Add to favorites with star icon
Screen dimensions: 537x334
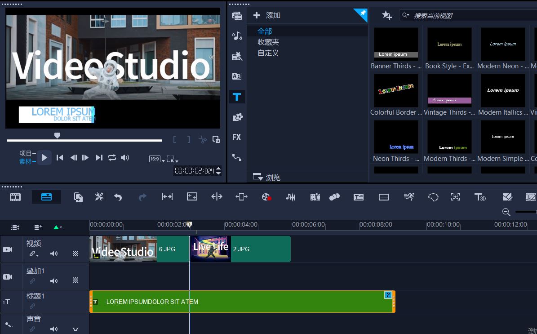coord(387,15)
